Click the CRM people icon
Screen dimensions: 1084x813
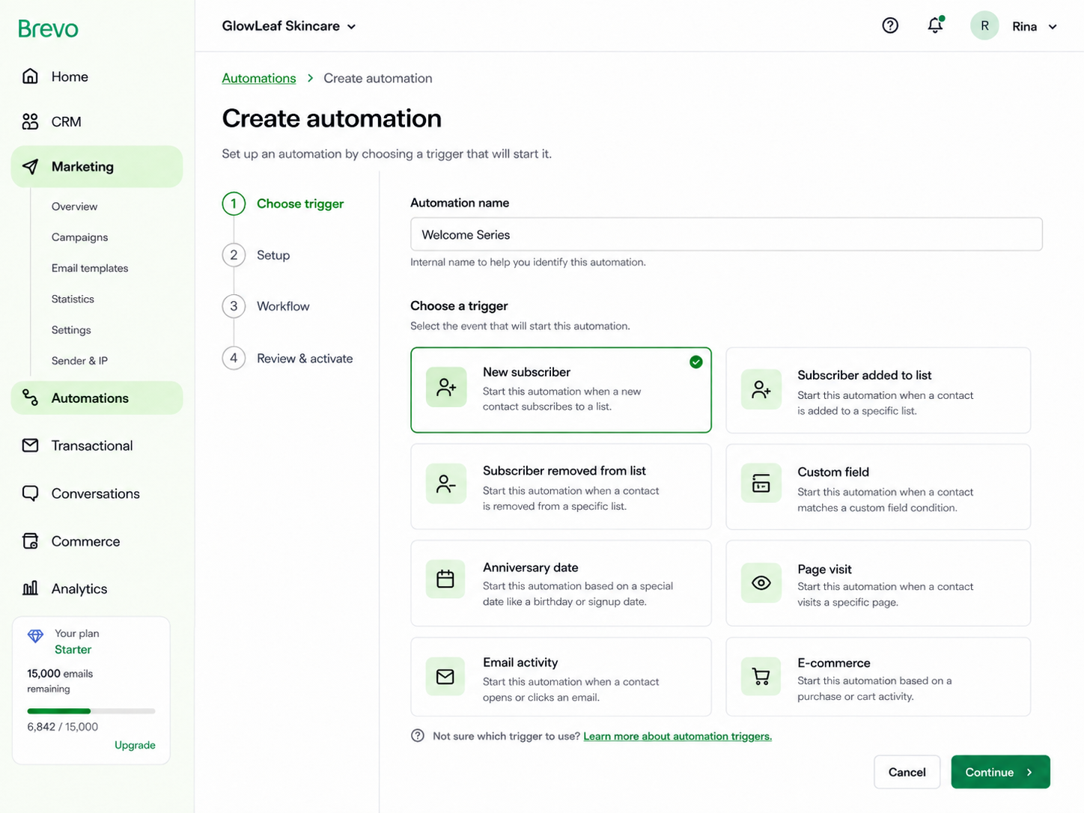[x=30, y=121]
